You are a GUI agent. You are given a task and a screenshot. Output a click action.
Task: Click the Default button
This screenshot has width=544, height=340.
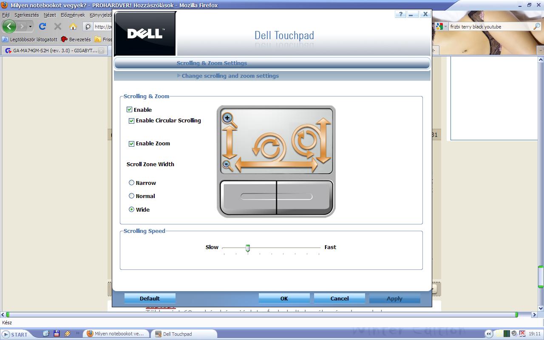pyautogui.click(x=150, y=298)
